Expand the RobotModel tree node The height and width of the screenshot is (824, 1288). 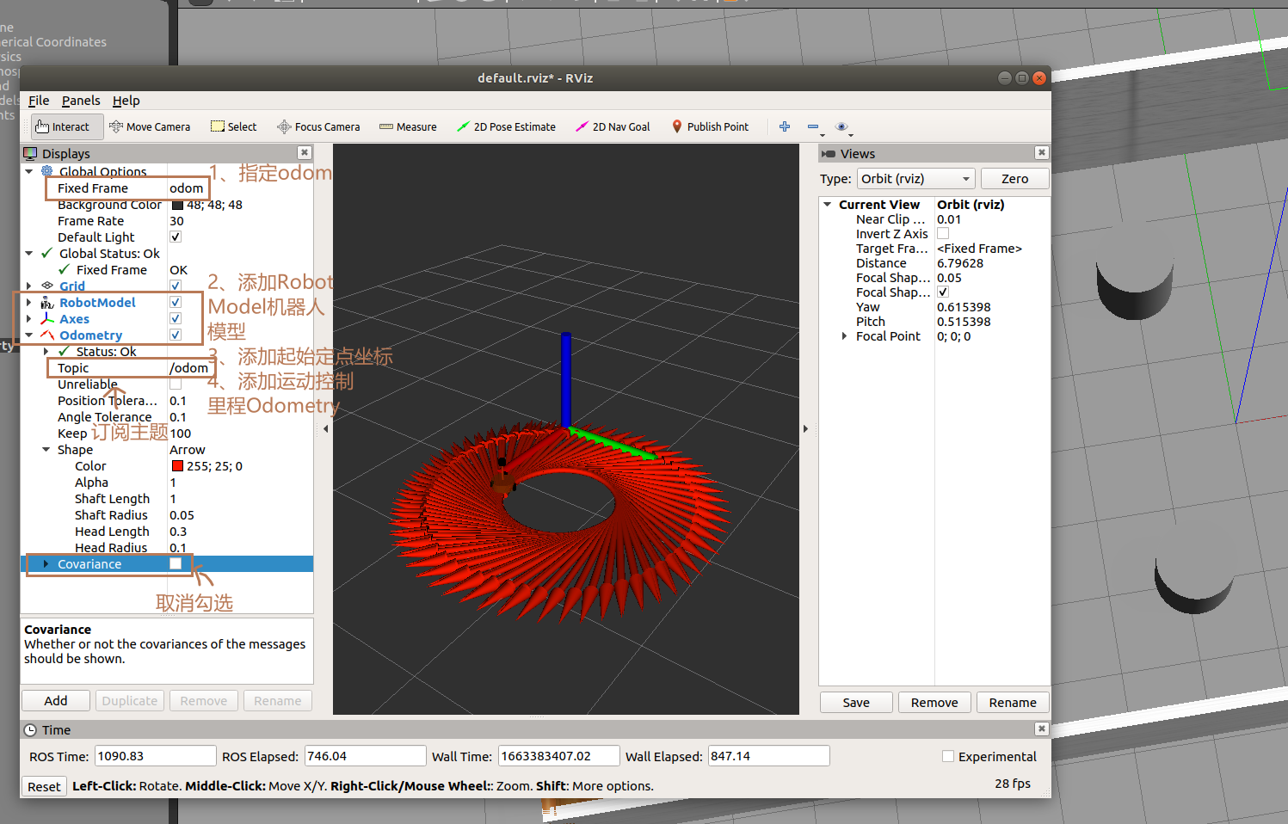point(28,303)
